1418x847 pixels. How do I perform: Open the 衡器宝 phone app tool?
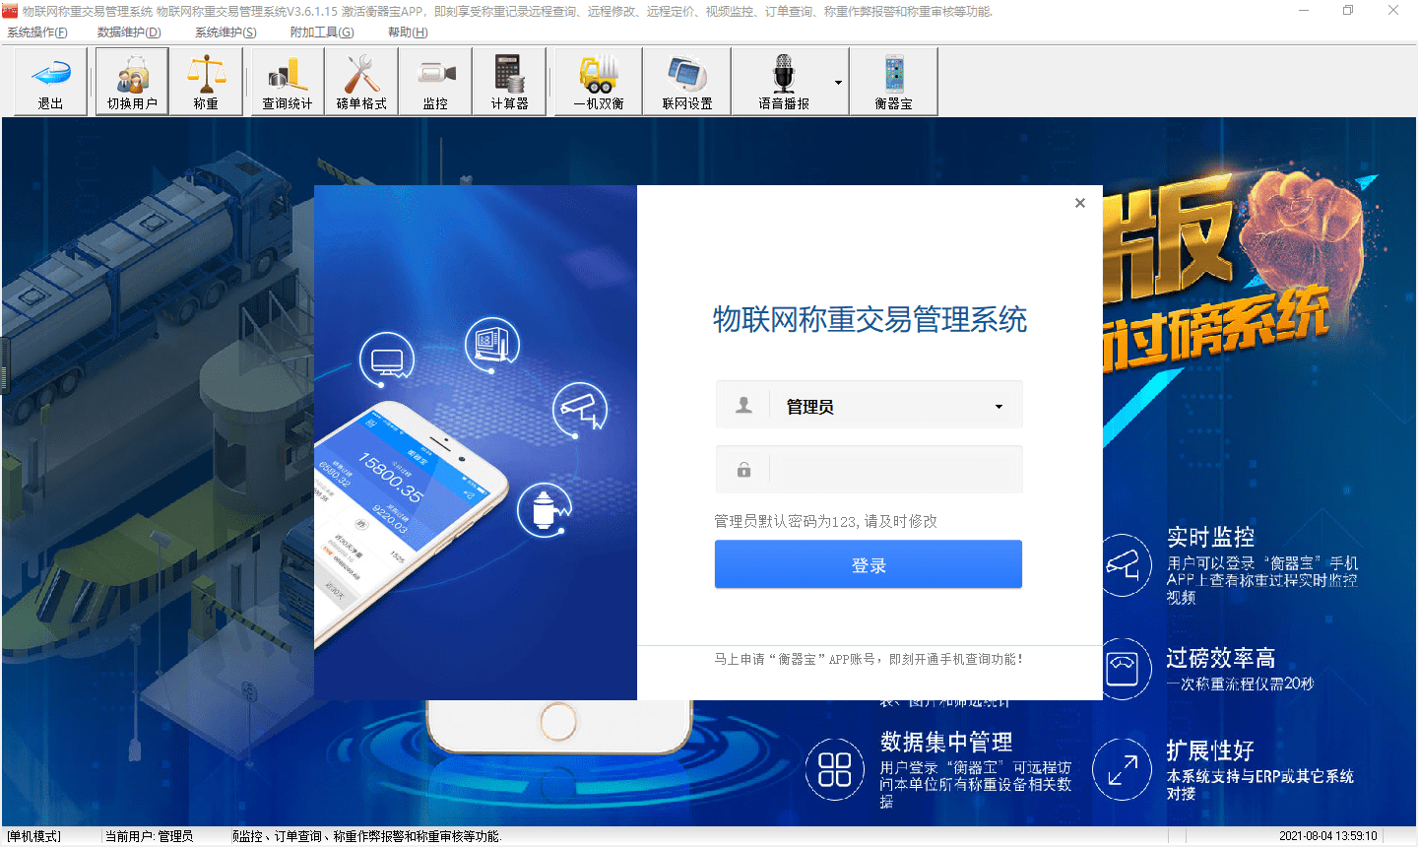pos(894,82)
